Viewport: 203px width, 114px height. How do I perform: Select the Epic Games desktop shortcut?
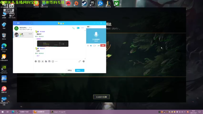92,4
